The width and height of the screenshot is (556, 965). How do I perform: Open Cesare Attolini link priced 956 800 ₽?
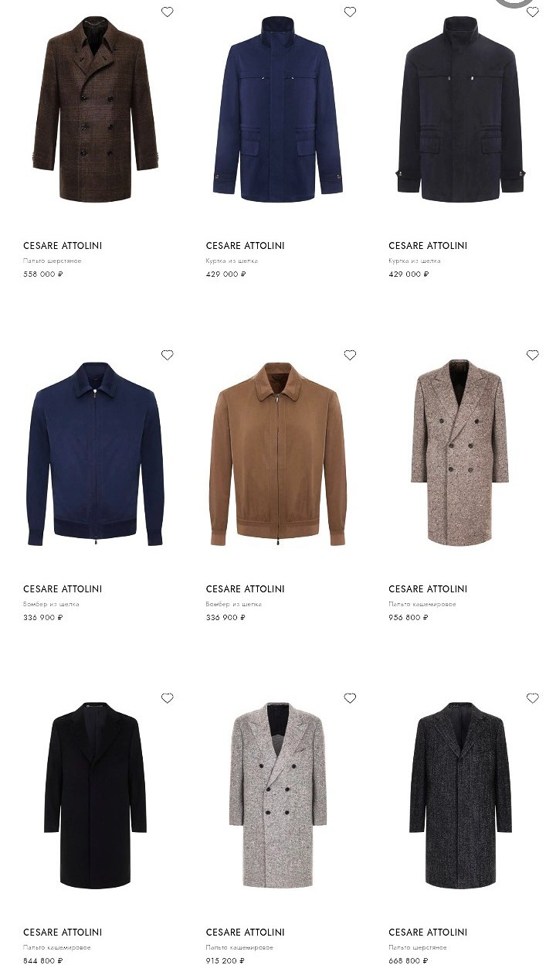(428, 589)
